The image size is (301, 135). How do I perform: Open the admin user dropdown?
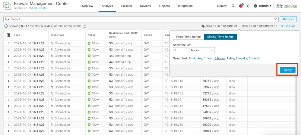pyautogui.click(x=265, y=6)
